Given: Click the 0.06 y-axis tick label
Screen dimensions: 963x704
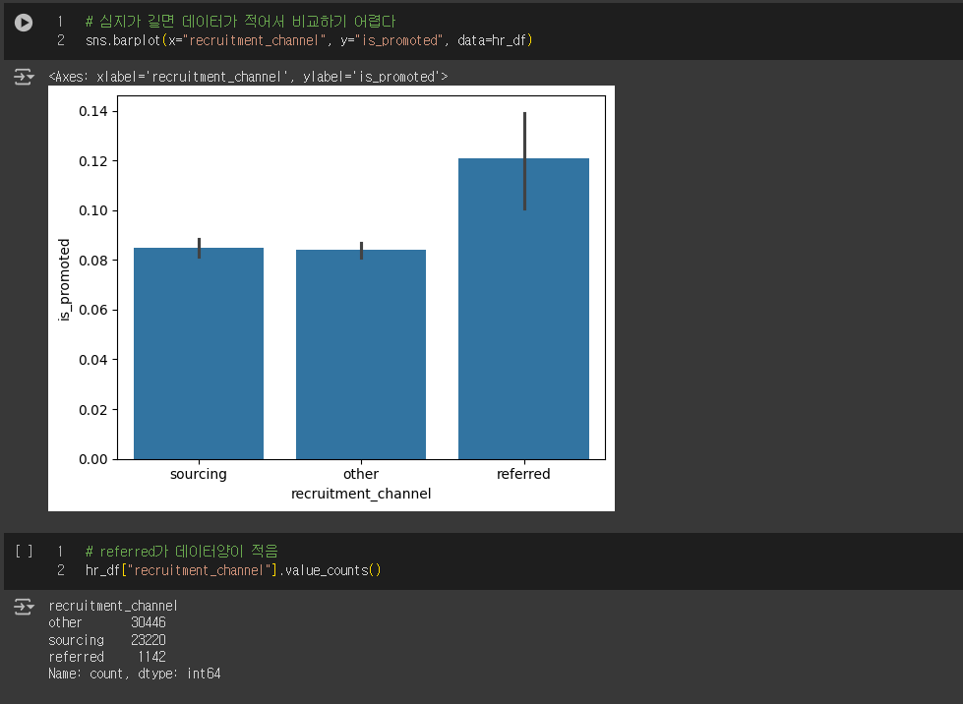Looking at the screenshot, I should tap(92, 310).
